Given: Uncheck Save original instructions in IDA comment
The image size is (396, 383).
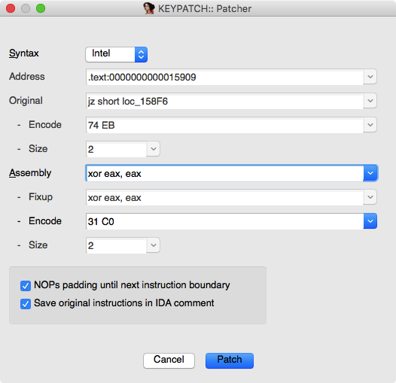Looking at the screenshot, I should 26,304.
